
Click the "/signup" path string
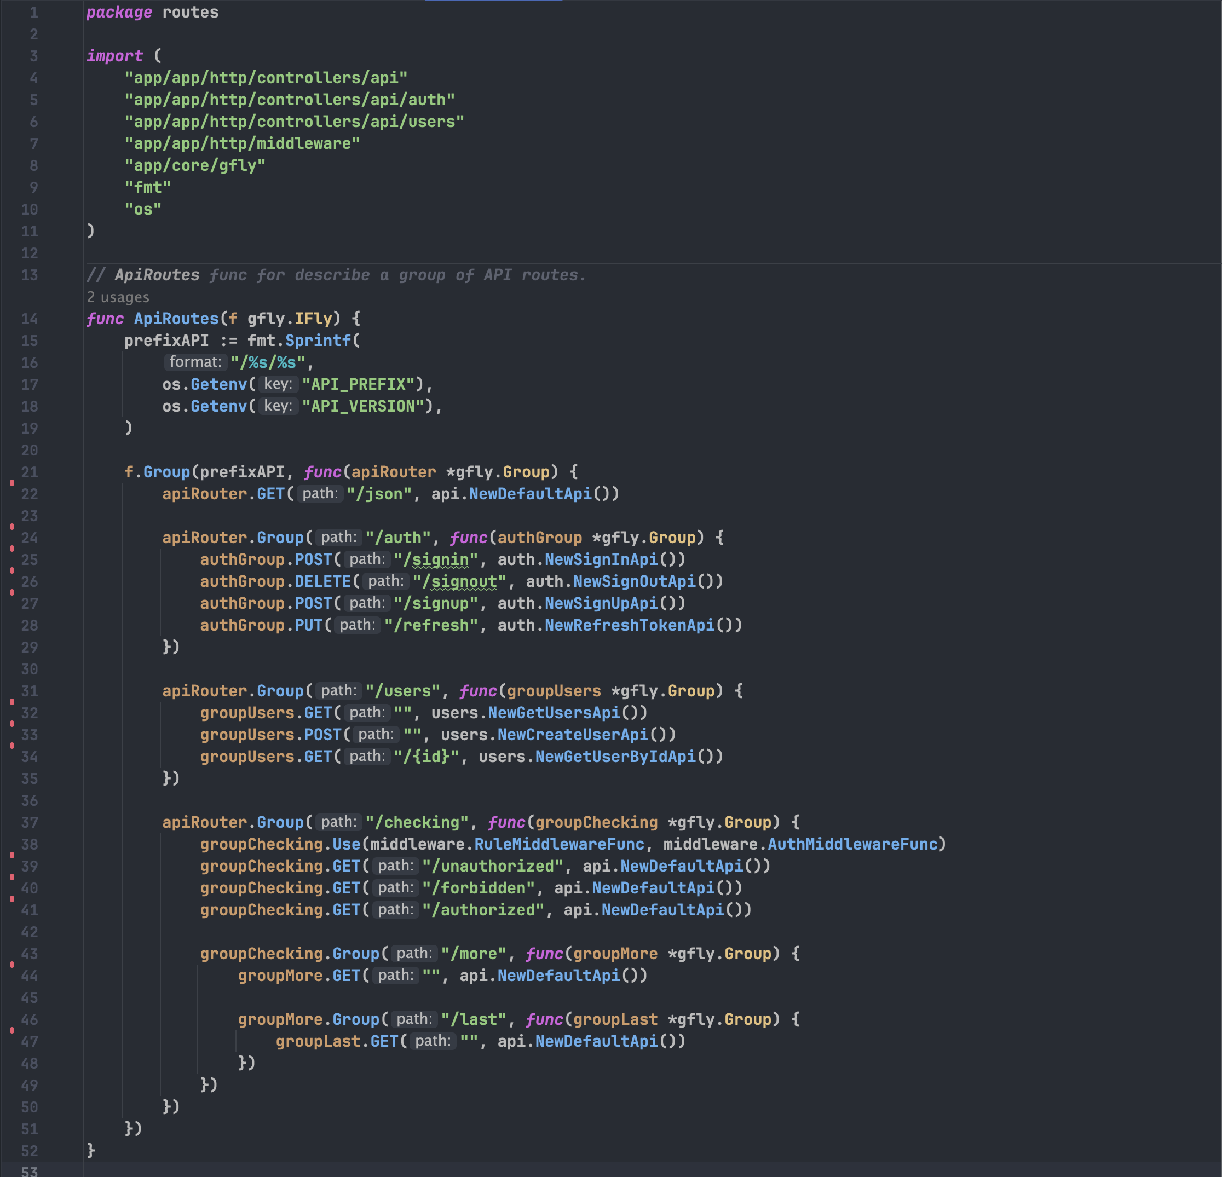pyautogui.click(x=436, y=603)
